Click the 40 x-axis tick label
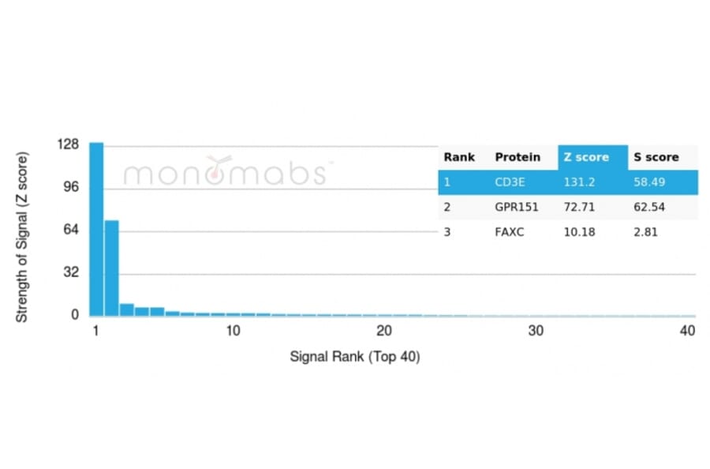The height and width of the screenshot is (469, 710). click(x=687, y=331)
